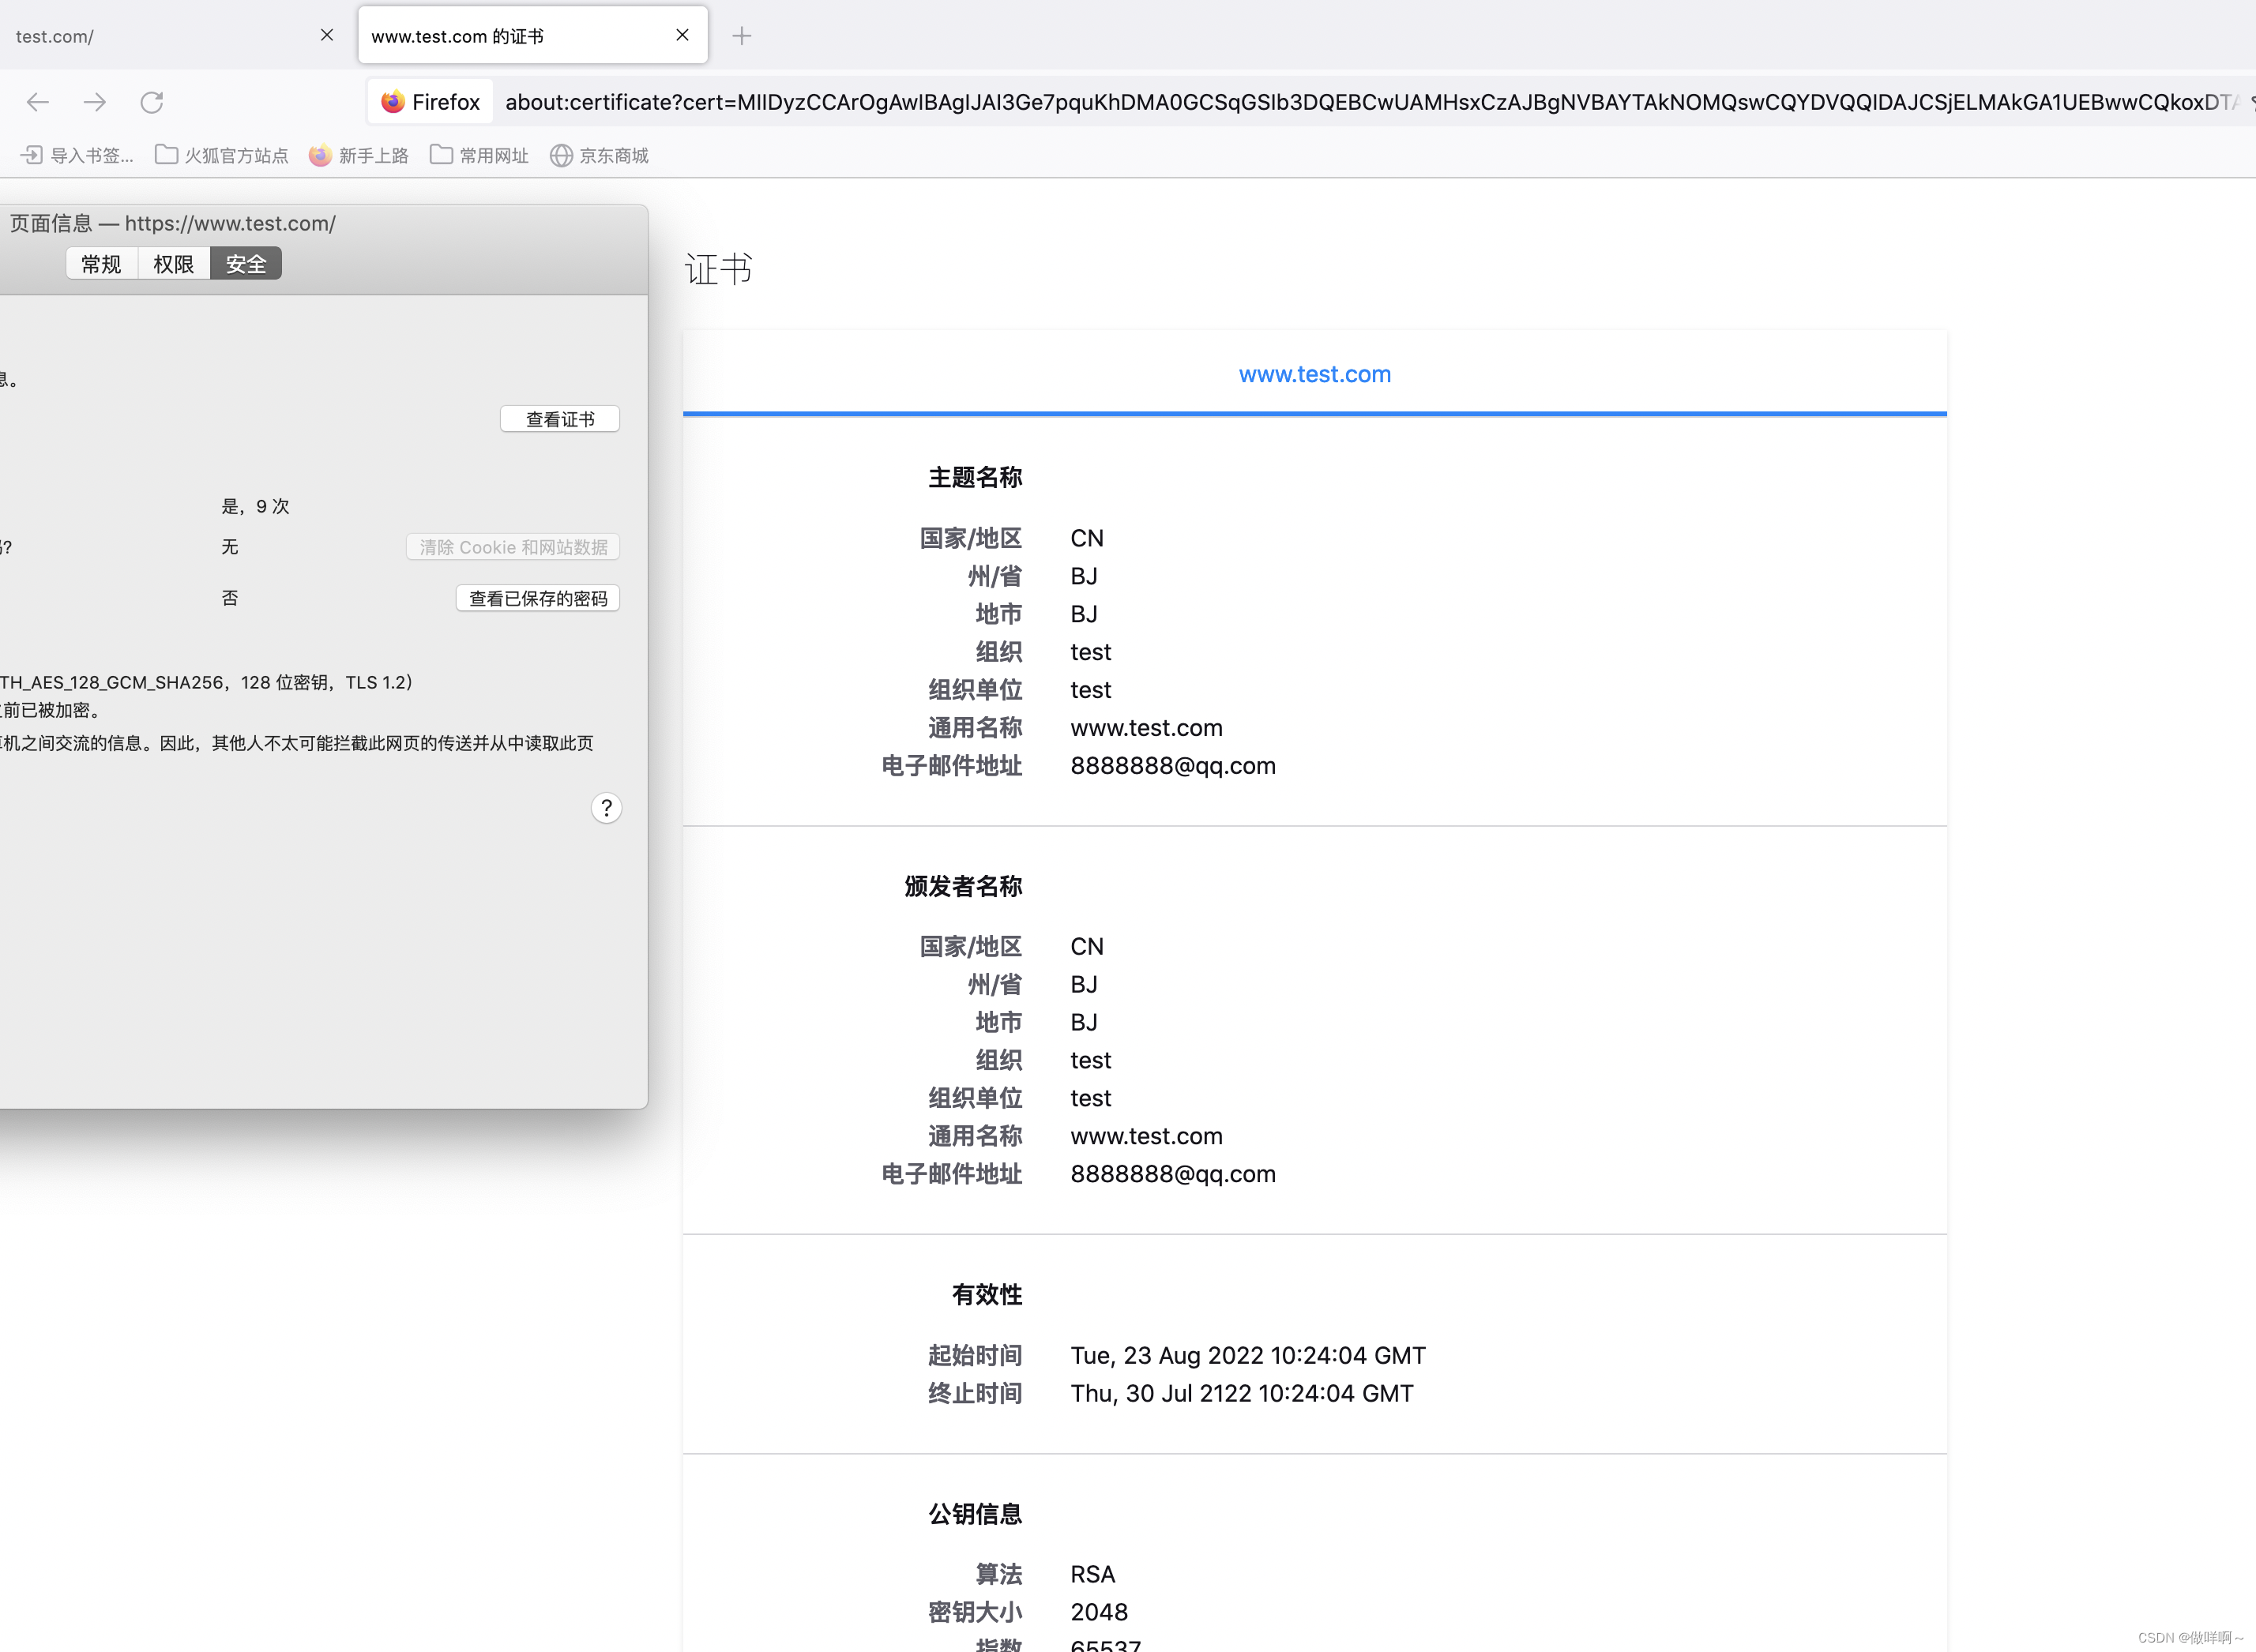The height and width of the screenshot is (1652, 2256).
Task: Focus the about:certificate address bar
Action: point(1369,102)
